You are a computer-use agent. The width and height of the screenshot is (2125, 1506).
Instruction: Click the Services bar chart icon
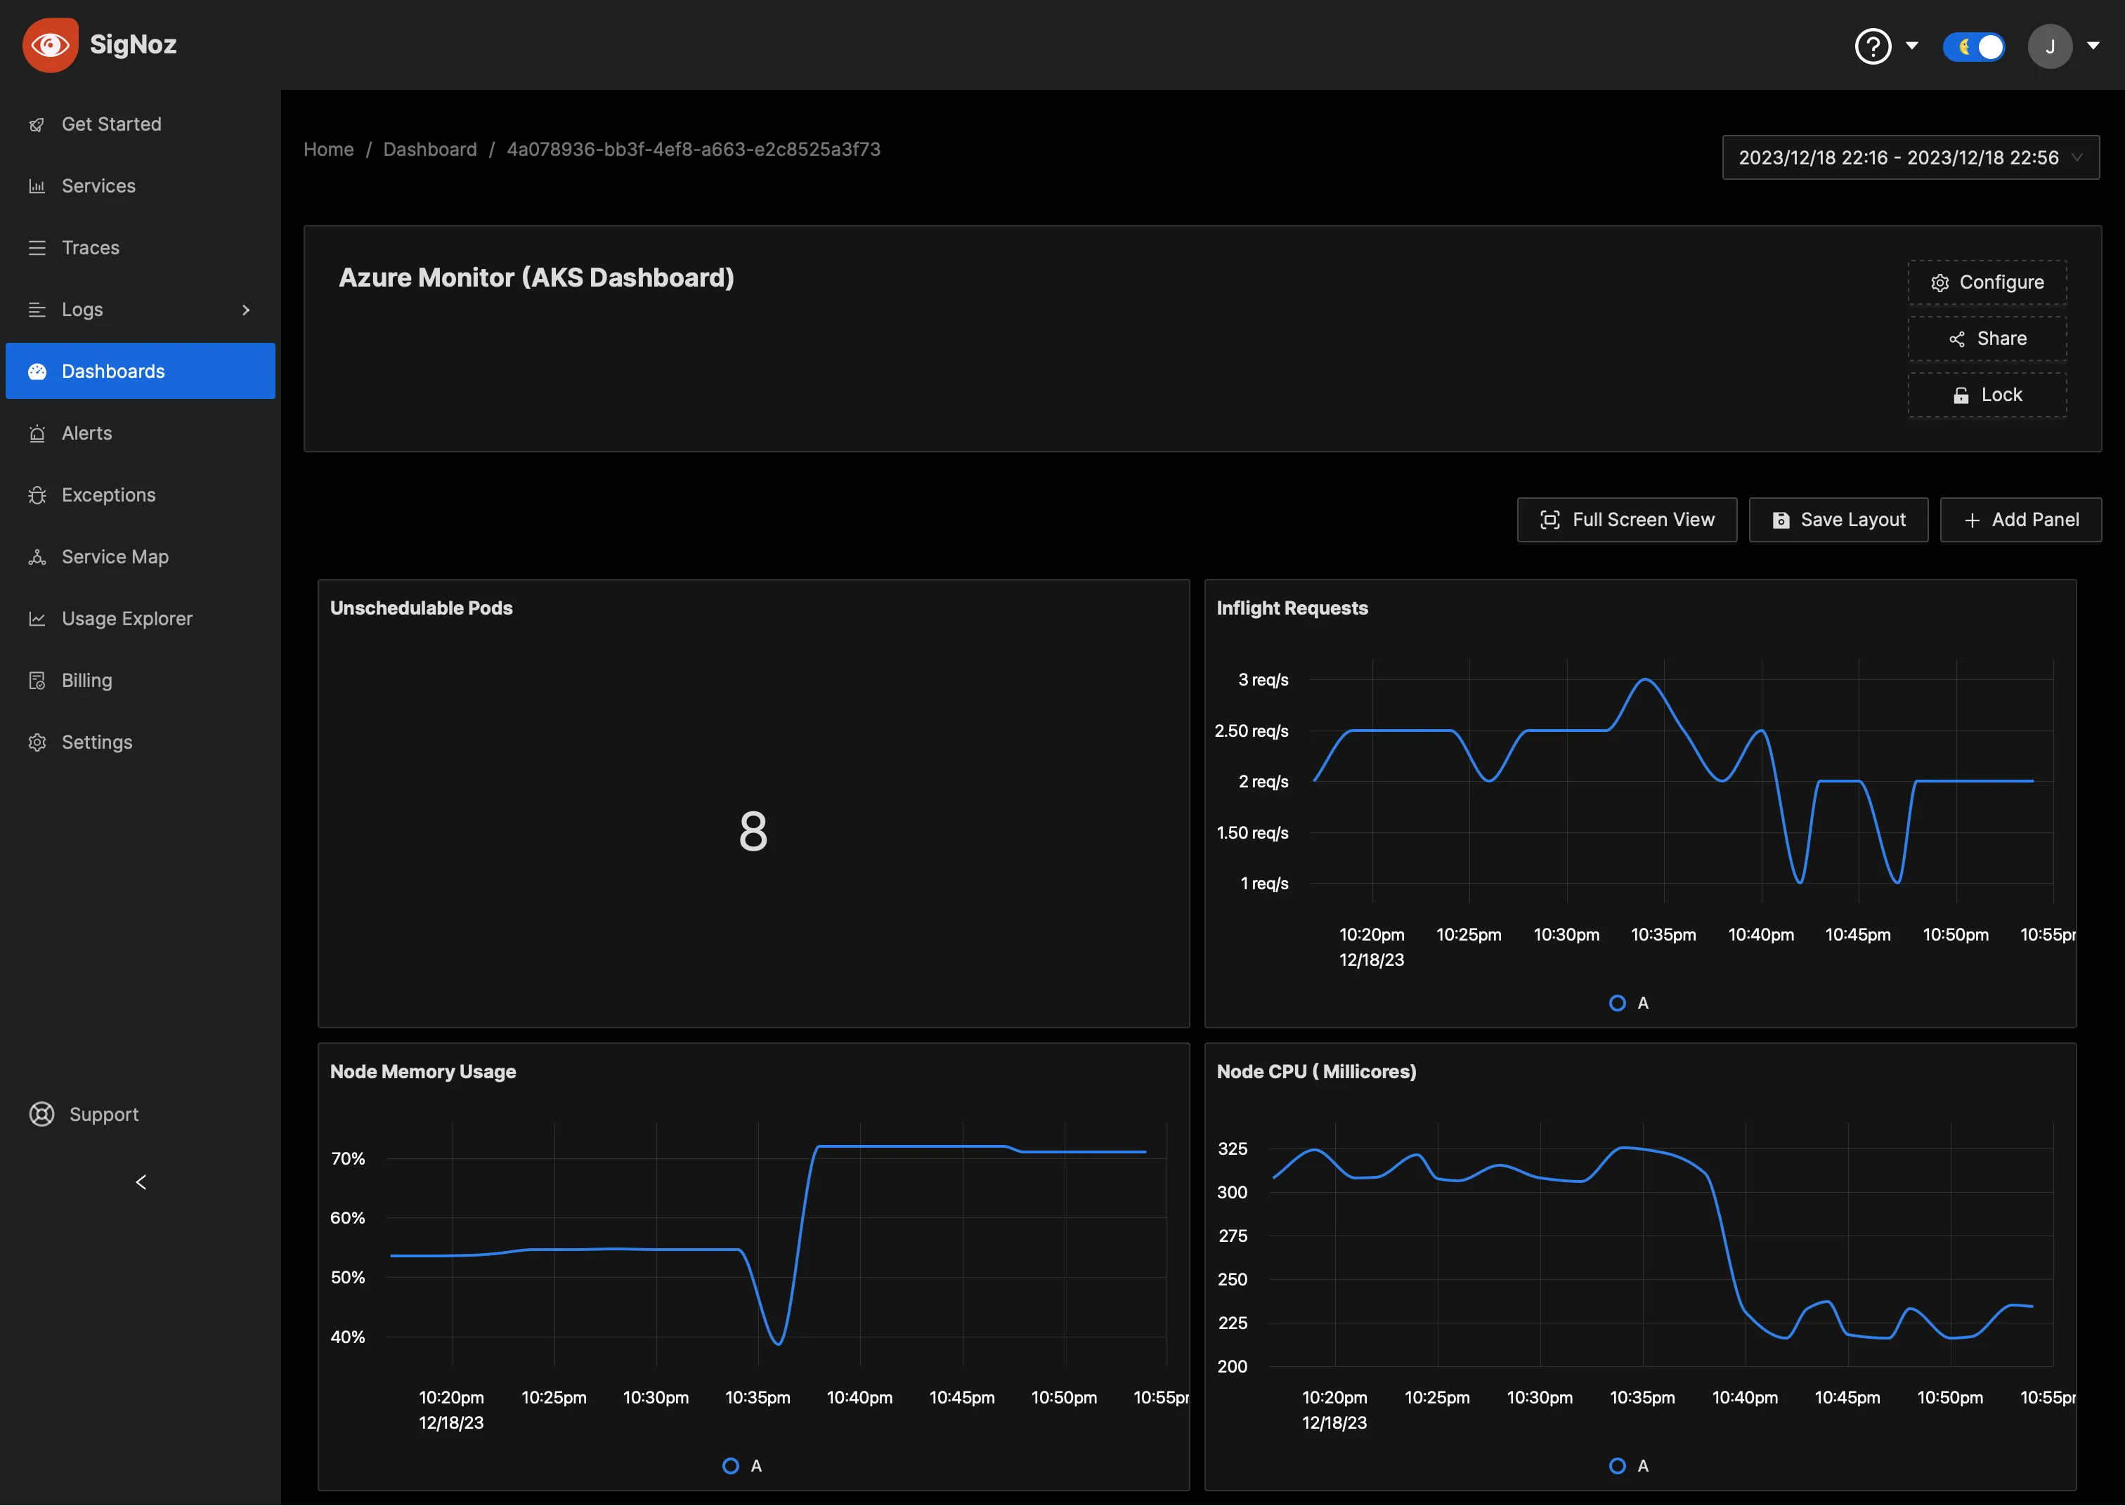(37, 186)
